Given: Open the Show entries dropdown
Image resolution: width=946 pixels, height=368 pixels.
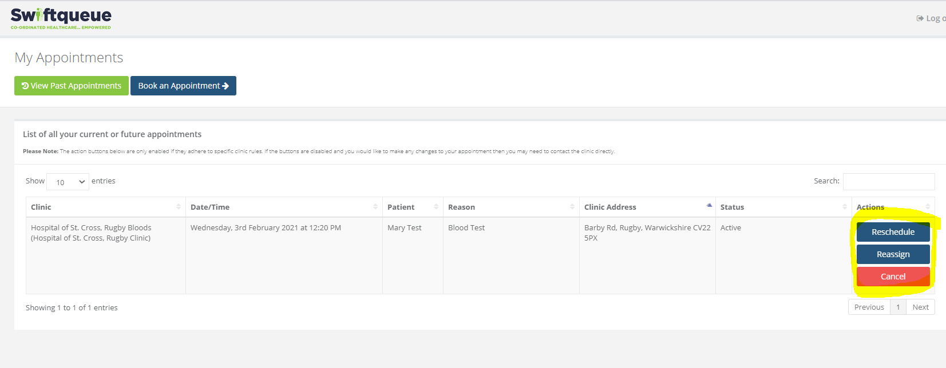Looking at the screenshot, I should click(68, 182).
